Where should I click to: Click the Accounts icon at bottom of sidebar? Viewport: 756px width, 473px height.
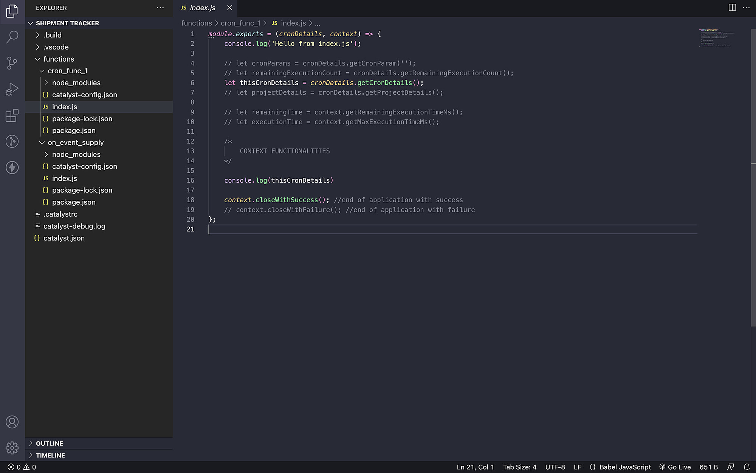12,422
